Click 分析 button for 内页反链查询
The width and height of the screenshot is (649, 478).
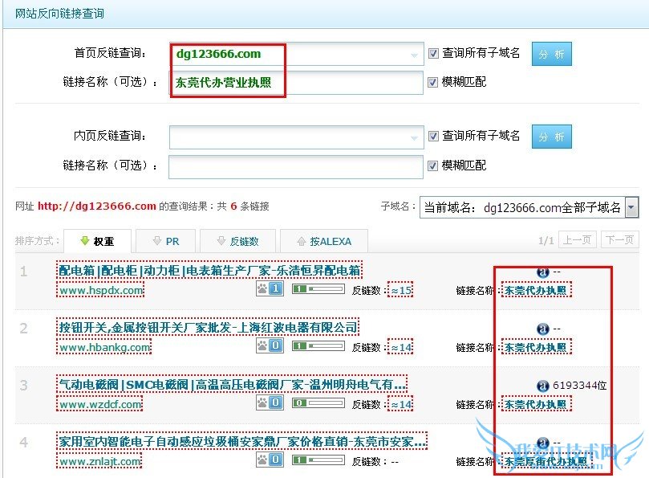click(552, 137)
